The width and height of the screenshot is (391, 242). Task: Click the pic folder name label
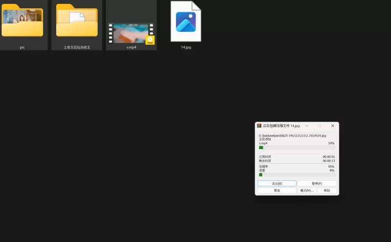click(x=22, y=47)
